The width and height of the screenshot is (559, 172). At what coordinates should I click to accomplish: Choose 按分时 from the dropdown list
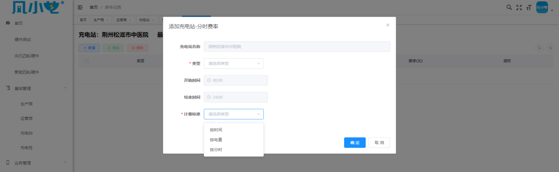(234, 150)
